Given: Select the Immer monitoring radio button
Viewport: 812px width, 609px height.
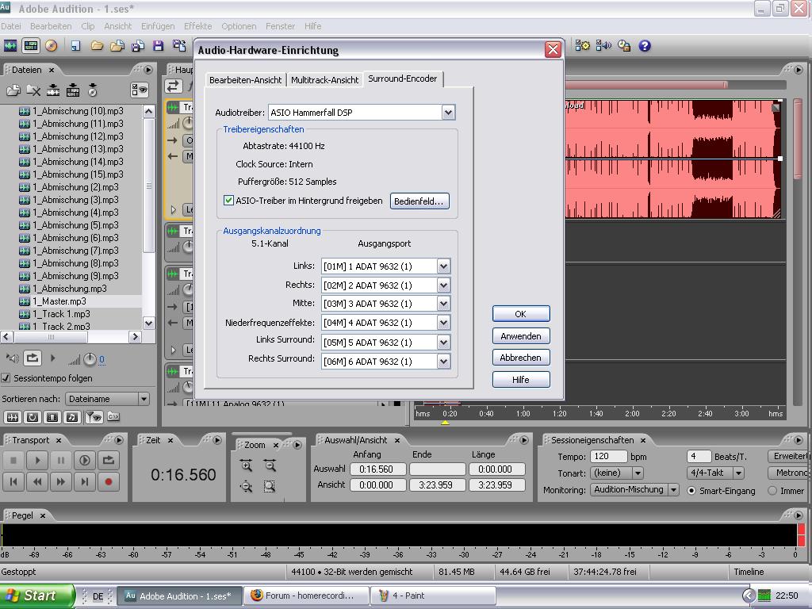Looking at the screenshot, I should pyautogui.click(x=772, y=490).
